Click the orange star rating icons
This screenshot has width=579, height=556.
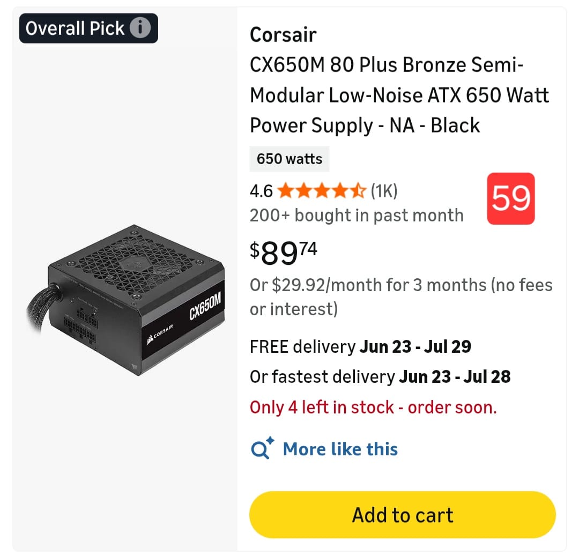click(322, 191)
